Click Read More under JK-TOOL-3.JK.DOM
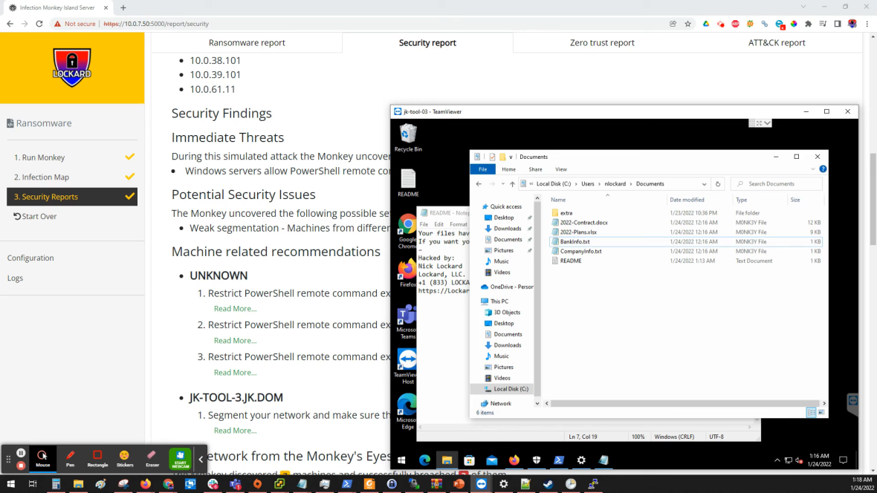Viewport: 877px width, 493px height. pyautogui.click(x=235, y=431)
